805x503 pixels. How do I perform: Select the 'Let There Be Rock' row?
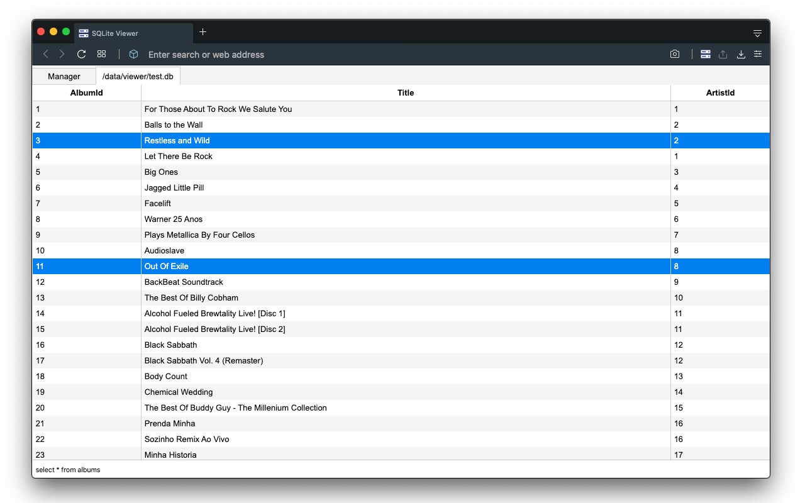pyautogui.click(x=401, y=156)
